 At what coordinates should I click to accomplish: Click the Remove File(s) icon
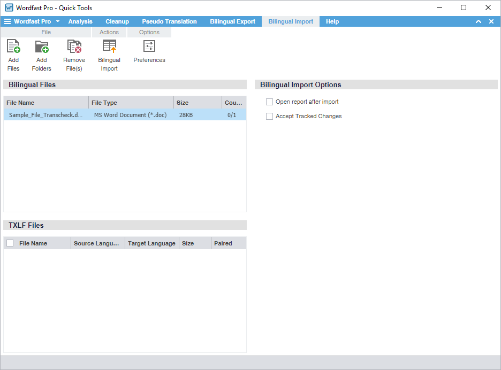[74, 47]
